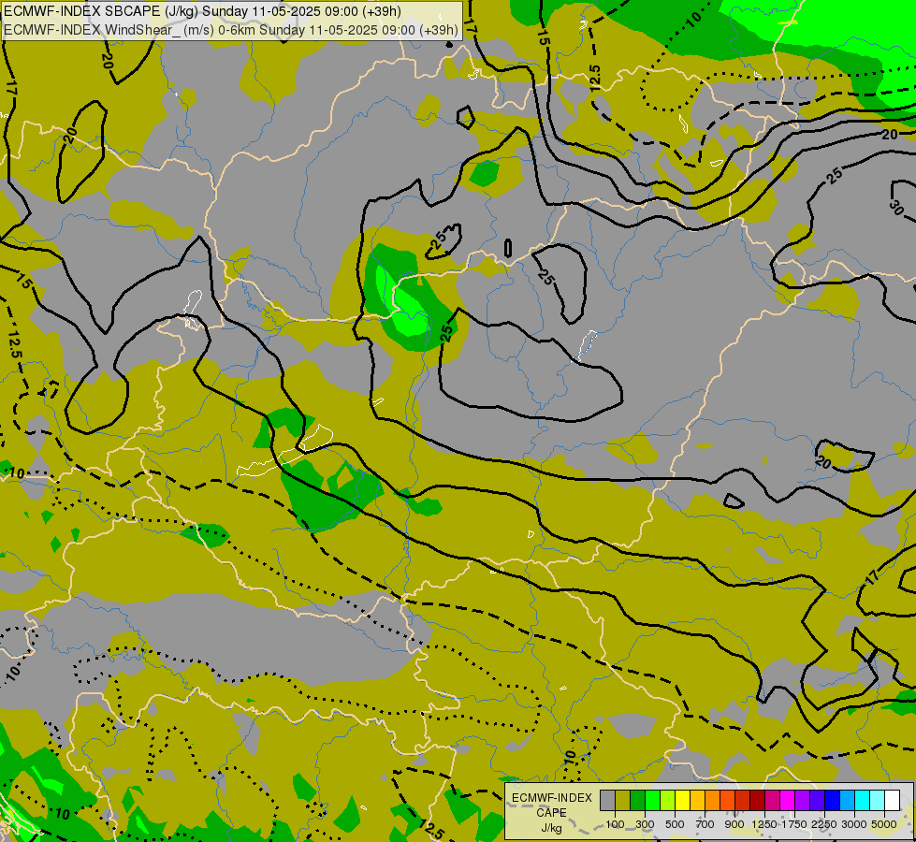
Task: Pick the pure yellow legend swatch
Action: tap(682, 800)
